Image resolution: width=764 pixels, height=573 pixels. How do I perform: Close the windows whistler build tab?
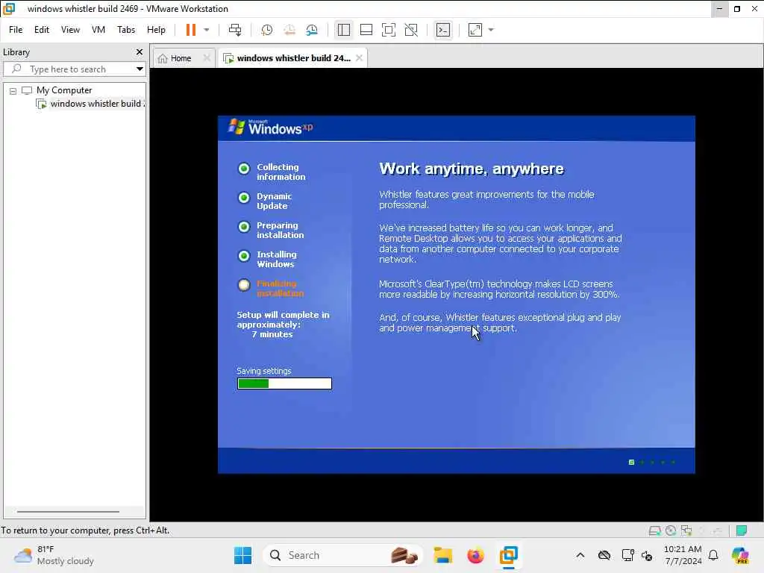click(x=359, y=58)
